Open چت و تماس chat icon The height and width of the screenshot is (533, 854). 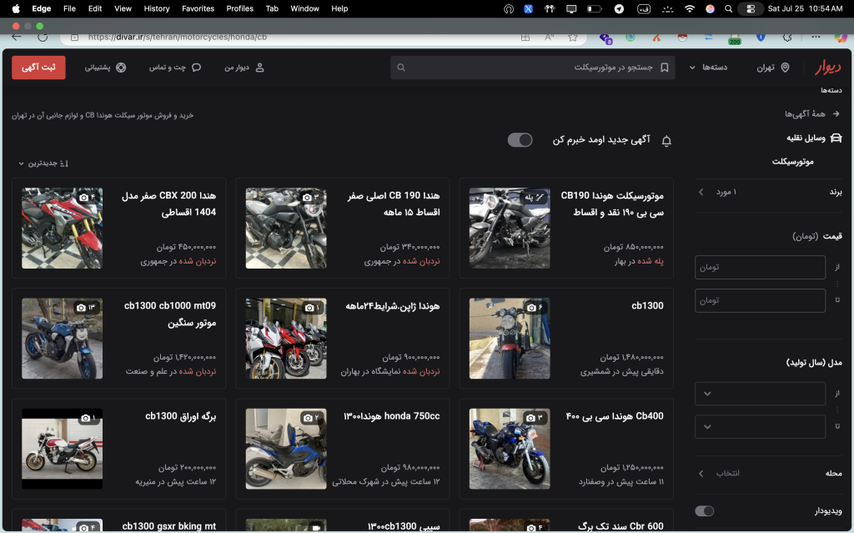(x=197, y=68)
